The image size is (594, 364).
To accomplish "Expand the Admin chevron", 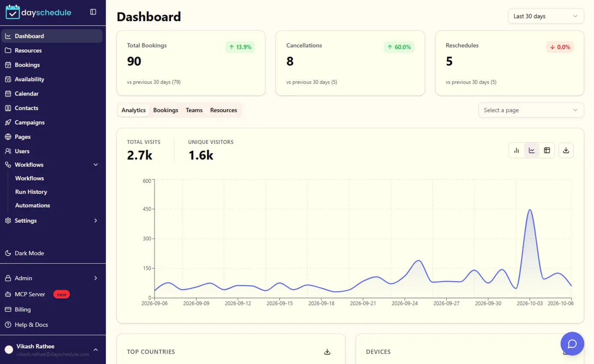I will click(x=96, y=278).
